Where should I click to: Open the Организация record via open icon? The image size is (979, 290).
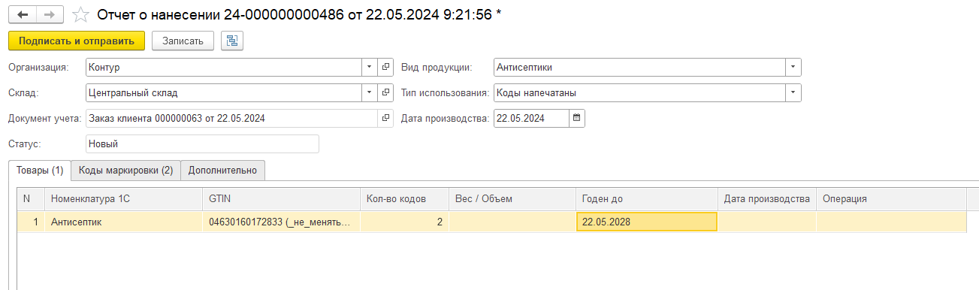[385, 68]
